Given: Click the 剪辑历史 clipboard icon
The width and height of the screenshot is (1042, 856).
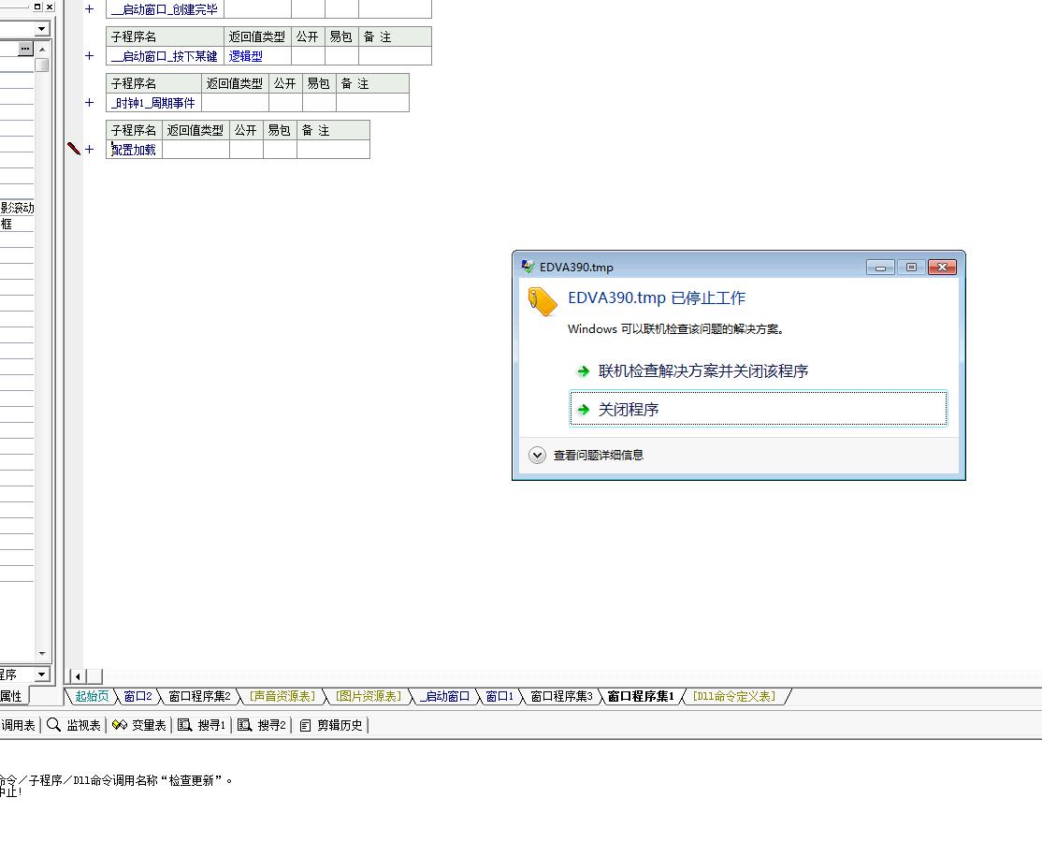Looking at the screenshot, I should [305, 725].
